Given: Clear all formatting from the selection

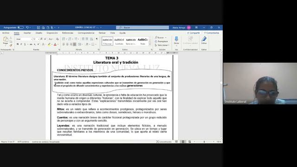Looking at the screenshot, I should coord(58,39).
